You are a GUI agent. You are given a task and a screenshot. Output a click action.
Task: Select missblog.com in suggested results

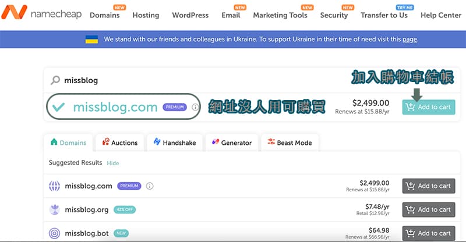pyautogui.click(x=89, y=186)
